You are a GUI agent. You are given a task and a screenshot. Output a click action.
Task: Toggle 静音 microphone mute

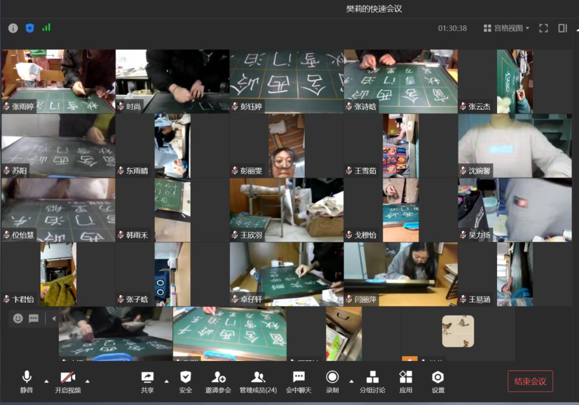coord(27,381)
